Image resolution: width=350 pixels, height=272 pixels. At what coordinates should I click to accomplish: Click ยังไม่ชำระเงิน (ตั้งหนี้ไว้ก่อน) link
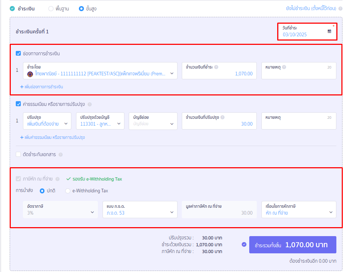coord(311,9)
